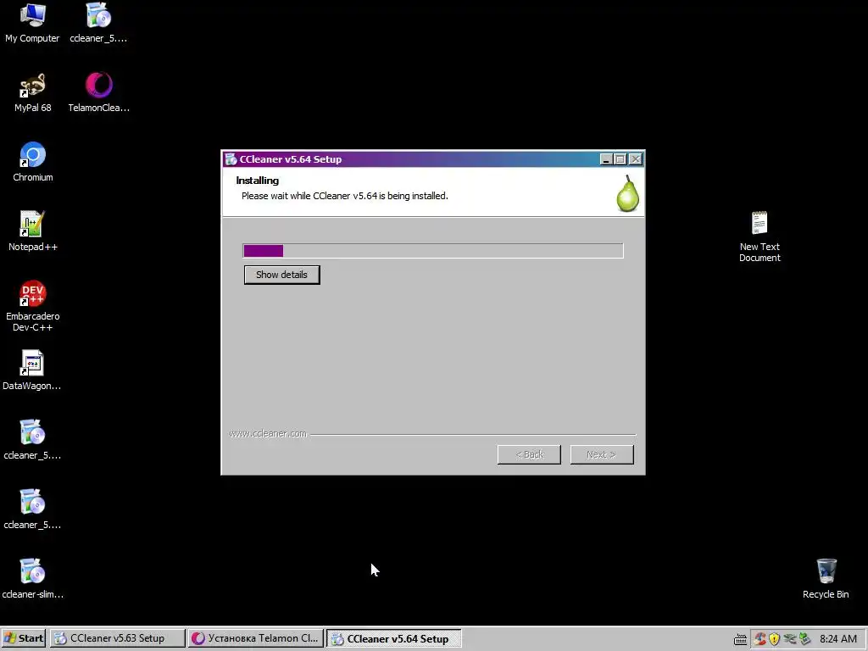The height and width of the screenshot is (651, 868).
Task: Select the ccleaner-slim installer icon
Action: [x=32, y=571]
